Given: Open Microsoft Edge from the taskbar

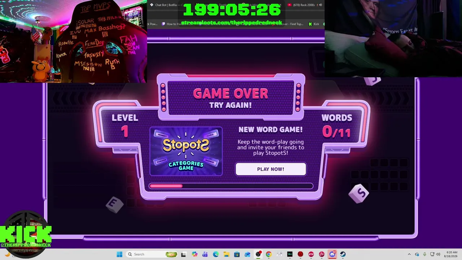Looking at the screenshot, I should click(215, 254).
